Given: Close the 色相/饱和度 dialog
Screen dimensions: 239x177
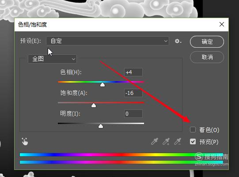Looking at the screenshot, I should [x=222, y=24].
